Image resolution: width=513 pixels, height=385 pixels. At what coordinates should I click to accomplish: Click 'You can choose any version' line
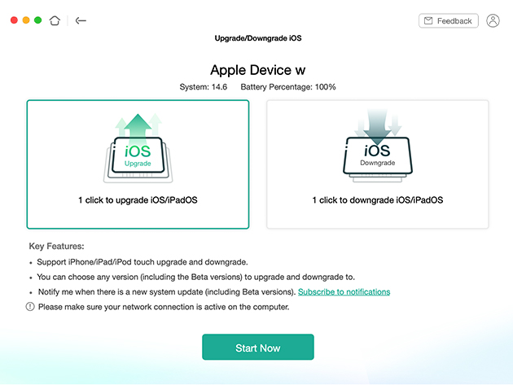coord(195,277)
